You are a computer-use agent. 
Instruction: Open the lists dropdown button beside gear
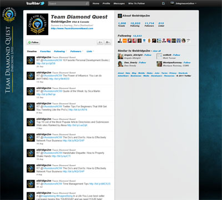click(x=100, y=42)
